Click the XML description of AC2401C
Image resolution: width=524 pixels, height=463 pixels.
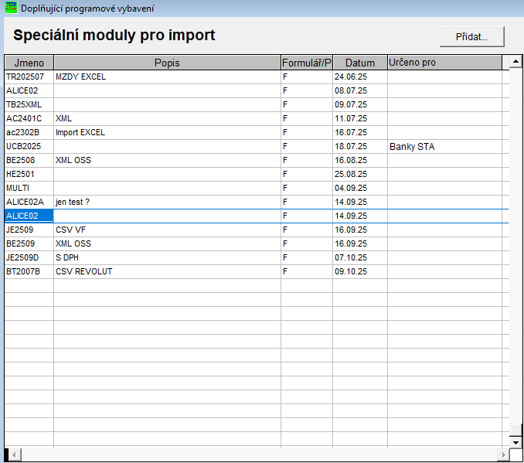pos(167,119)
